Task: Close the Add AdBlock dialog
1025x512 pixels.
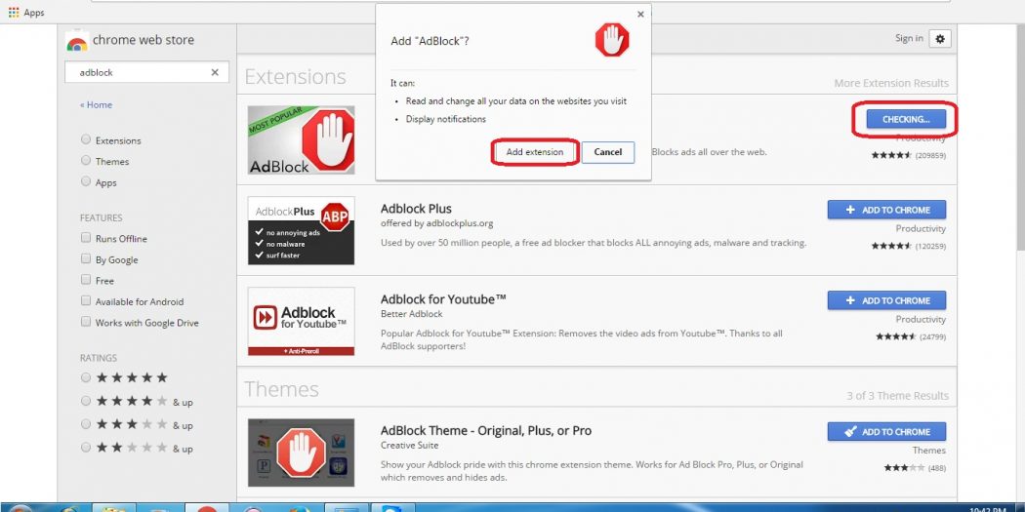Action: tap(640, 14)
